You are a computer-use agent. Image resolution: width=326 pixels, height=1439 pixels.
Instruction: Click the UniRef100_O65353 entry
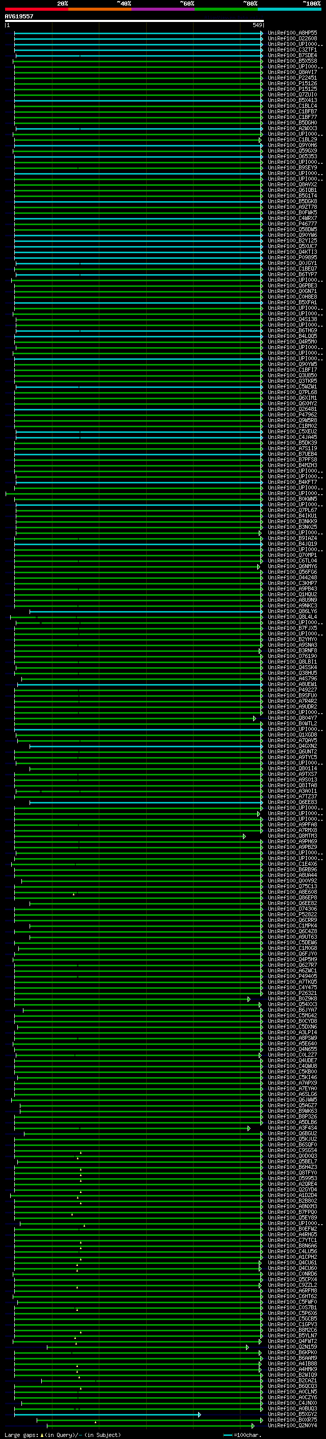tap(292, 156)
